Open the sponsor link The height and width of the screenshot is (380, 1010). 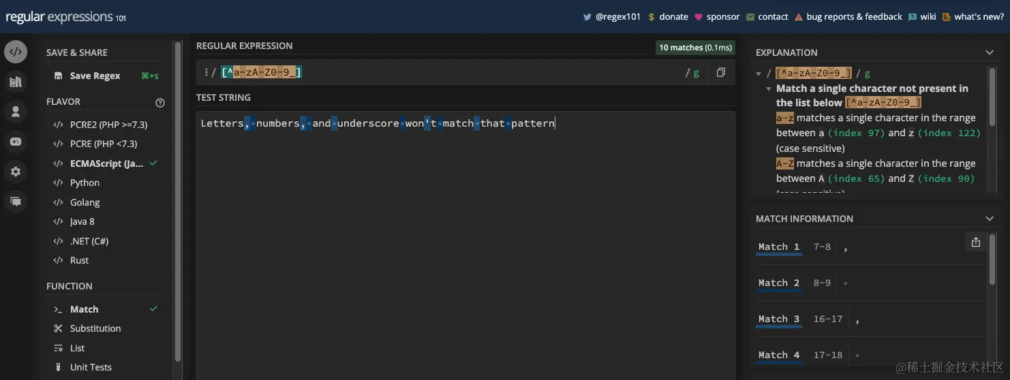click(x=723, y=17)
